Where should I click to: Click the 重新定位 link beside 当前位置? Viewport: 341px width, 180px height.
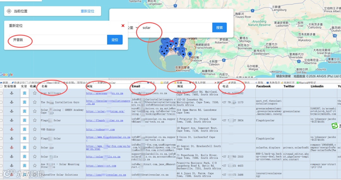pyautogui.click(x=87, y=11)
